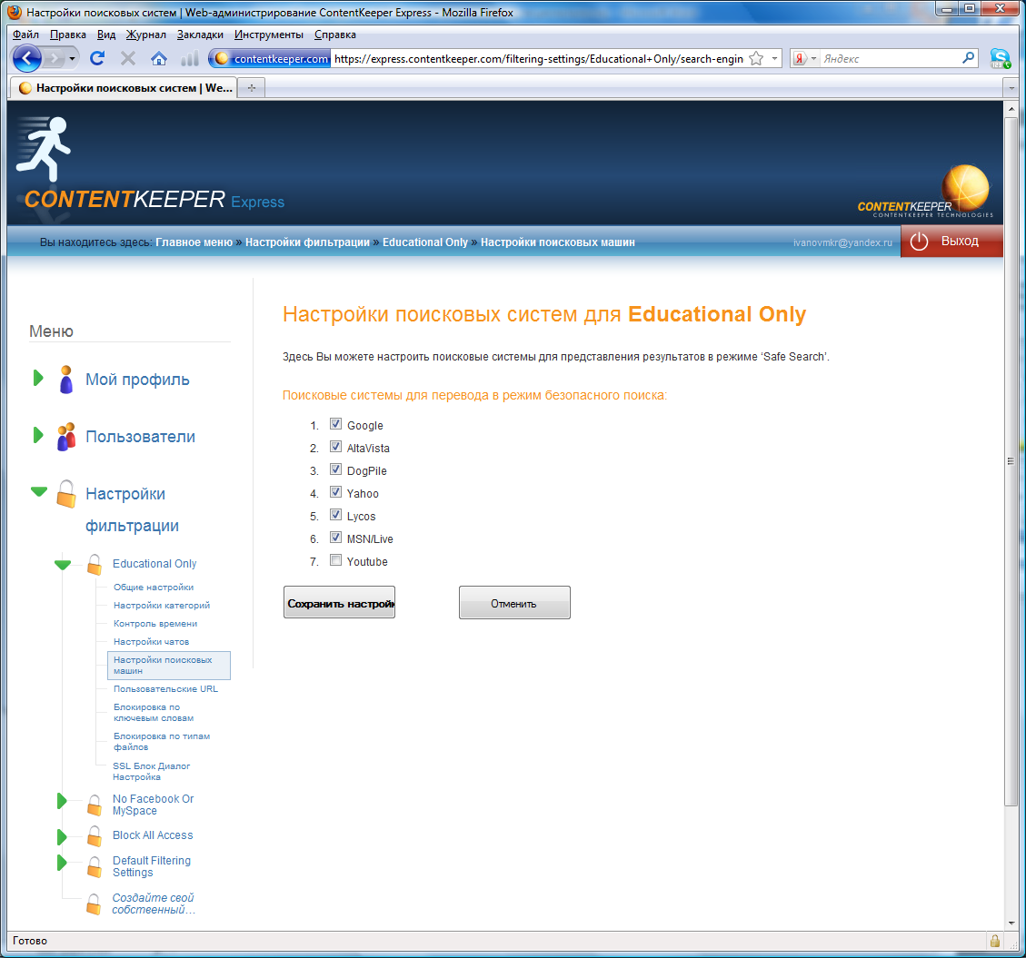Click the Отменить button
The width and height of the screenshot is (1026, 958).
click(x=514, y=602)
